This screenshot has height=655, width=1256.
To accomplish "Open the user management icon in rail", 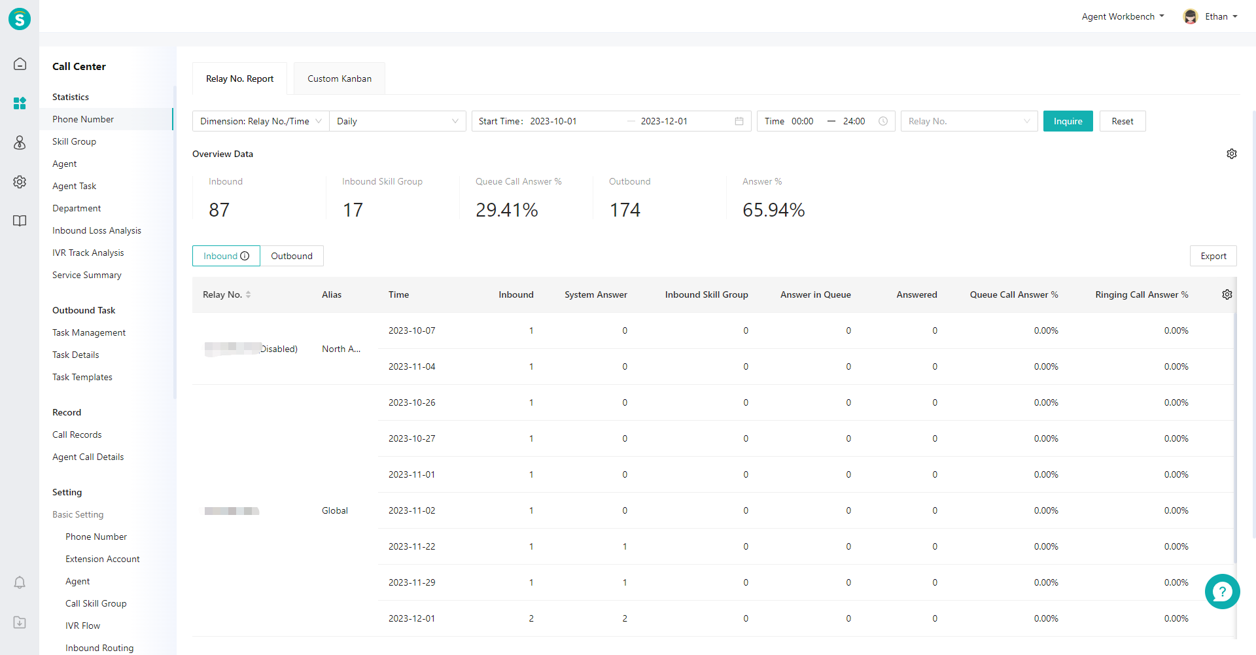I will click(20, 143).
